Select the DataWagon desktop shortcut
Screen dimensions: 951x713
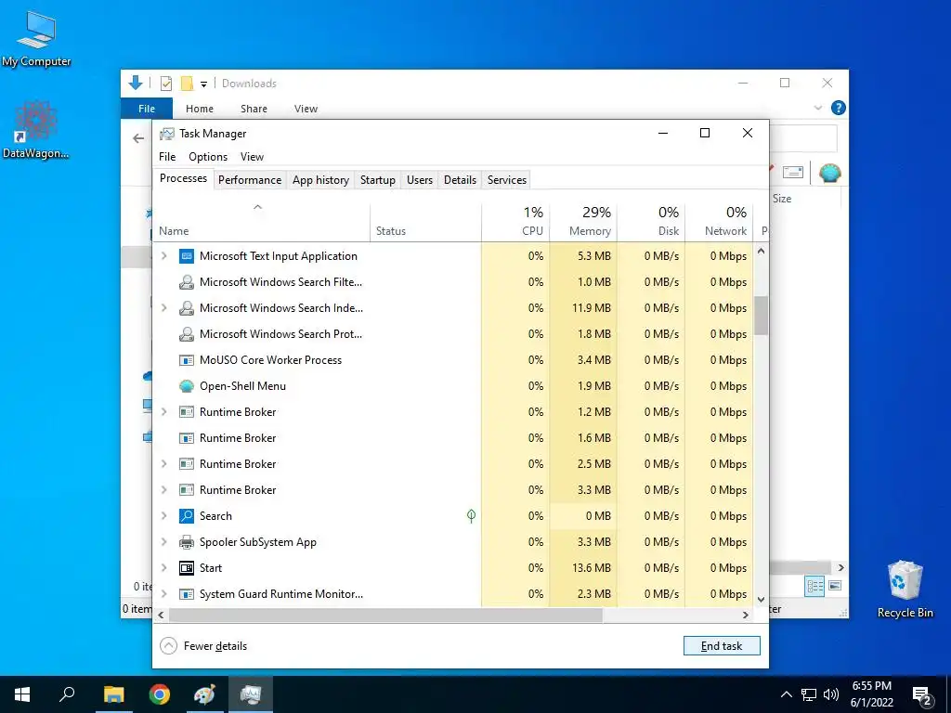pyautogui.click(x=36, y=130)
